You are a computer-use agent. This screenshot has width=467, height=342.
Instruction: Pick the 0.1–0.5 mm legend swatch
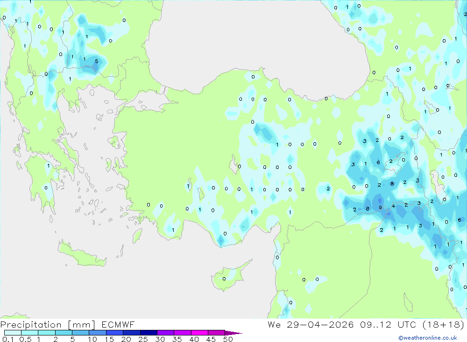(x=13, y=333)
